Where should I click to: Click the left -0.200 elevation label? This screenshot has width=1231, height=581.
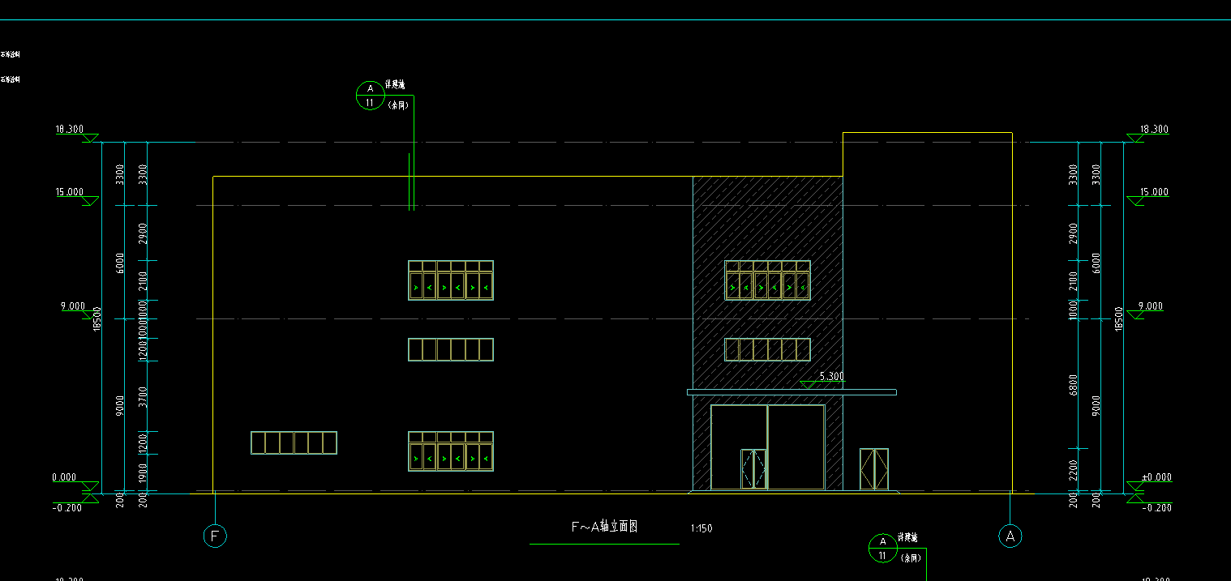click(66, 508)
